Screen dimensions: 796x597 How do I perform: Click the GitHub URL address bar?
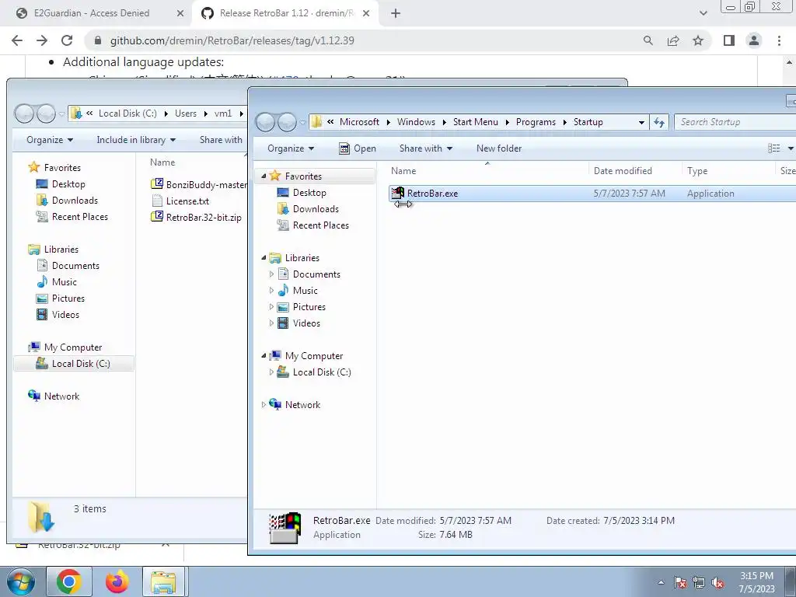point(232,40)
